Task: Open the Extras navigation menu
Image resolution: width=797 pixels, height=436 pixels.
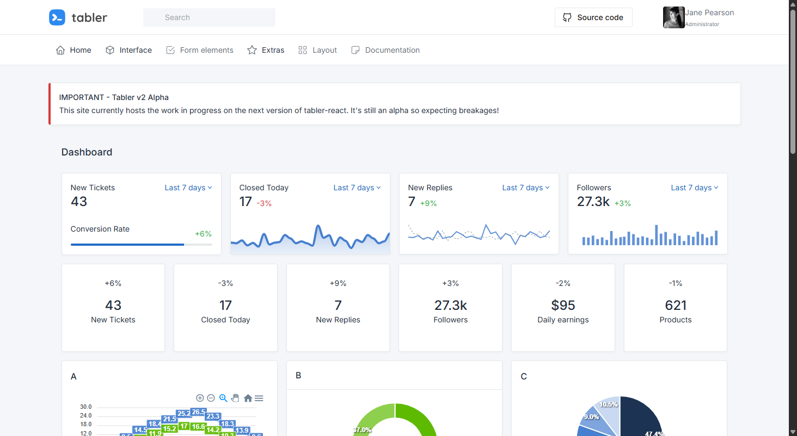Action: pyautogui.click(x=266, y=50)
